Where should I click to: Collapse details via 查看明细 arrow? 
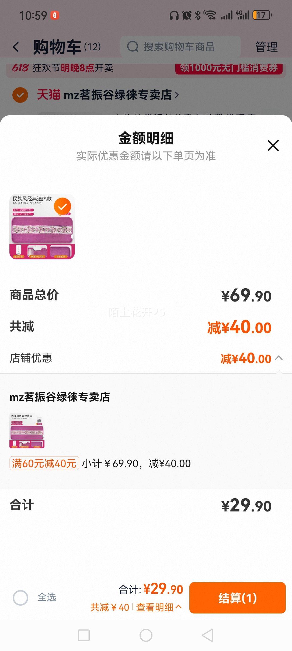[x=178, y=607]
